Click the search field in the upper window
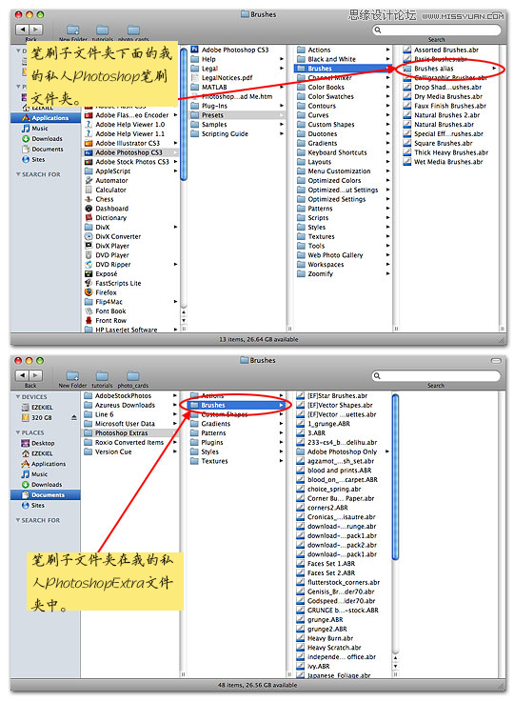Image resolution: width=514 pixels, height=702 pixels. click(x=437, y=30)
